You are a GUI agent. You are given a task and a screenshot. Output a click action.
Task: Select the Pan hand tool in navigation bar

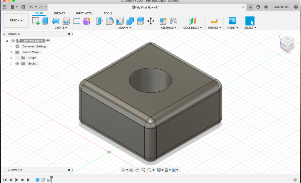(x=131, y=170)
